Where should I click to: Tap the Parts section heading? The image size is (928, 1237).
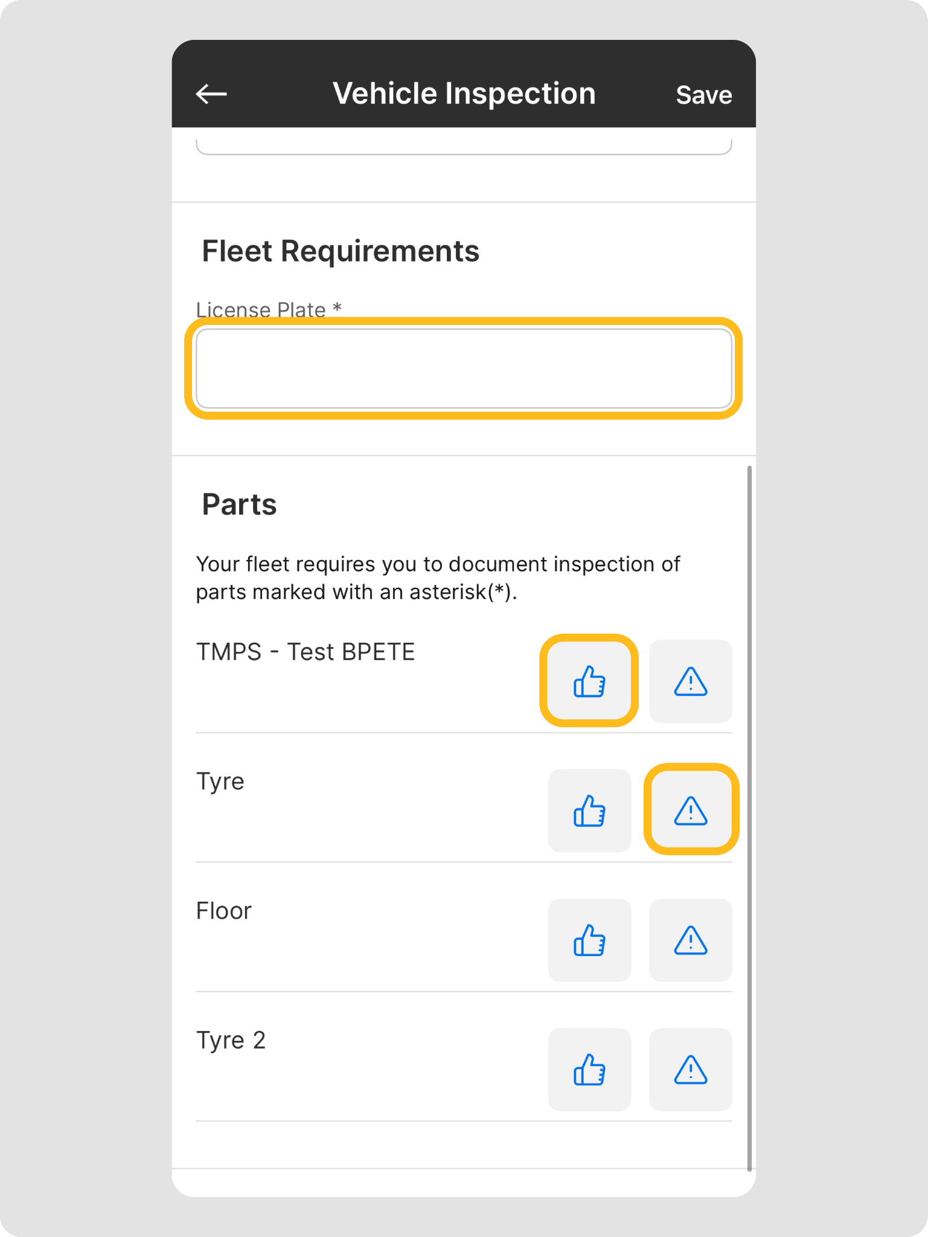click(x=239, y=504)
